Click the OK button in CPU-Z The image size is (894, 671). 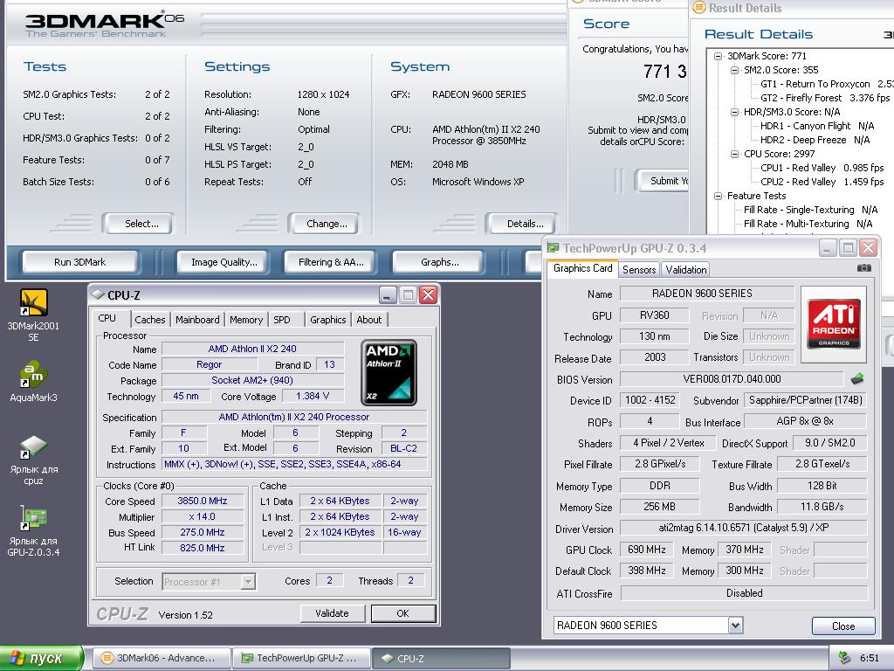pyautogui.click(x=403, y=613)
